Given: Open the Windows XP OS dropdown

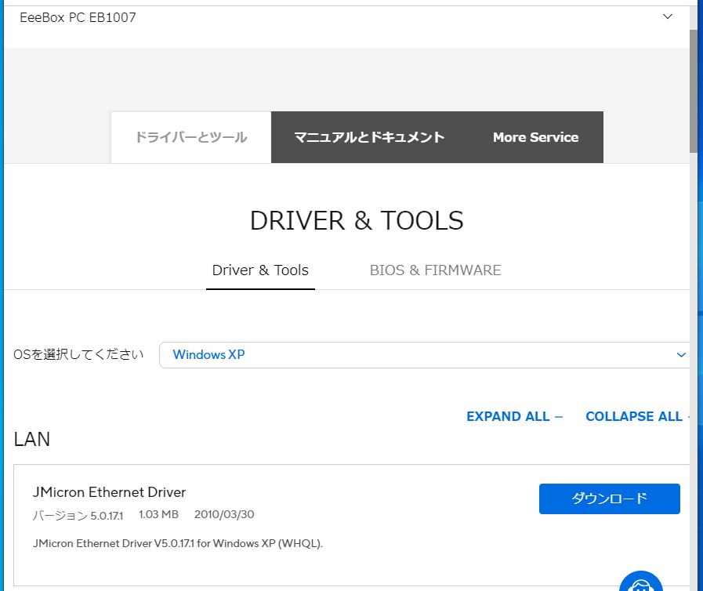Looking at the screenshot, I should [424, 355].
